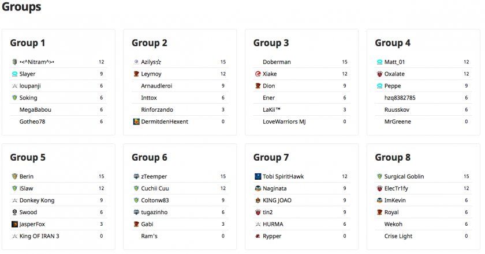Click the clan badge next to Leymoy
The height and width of the screenshot is (254, 485).
[x=136, y=74]
